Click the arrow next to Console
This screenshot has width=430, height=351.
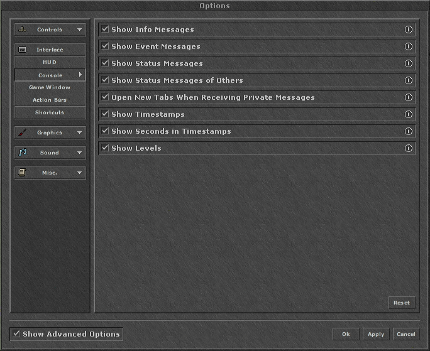[x=80, y=75]
